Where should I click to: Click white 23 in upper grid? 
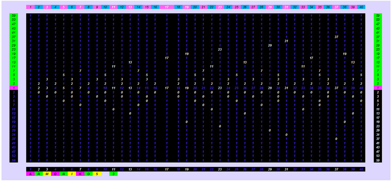[220, 49]
